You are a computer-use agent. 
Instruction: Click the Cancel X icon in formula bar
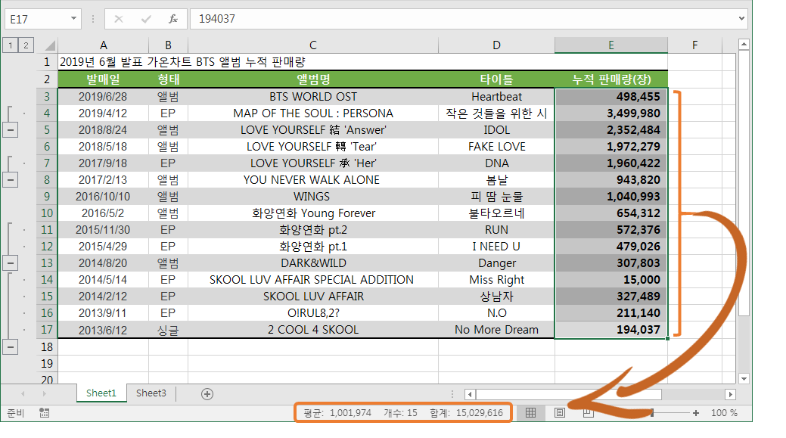pyautogui.click(x=119, y=19)
